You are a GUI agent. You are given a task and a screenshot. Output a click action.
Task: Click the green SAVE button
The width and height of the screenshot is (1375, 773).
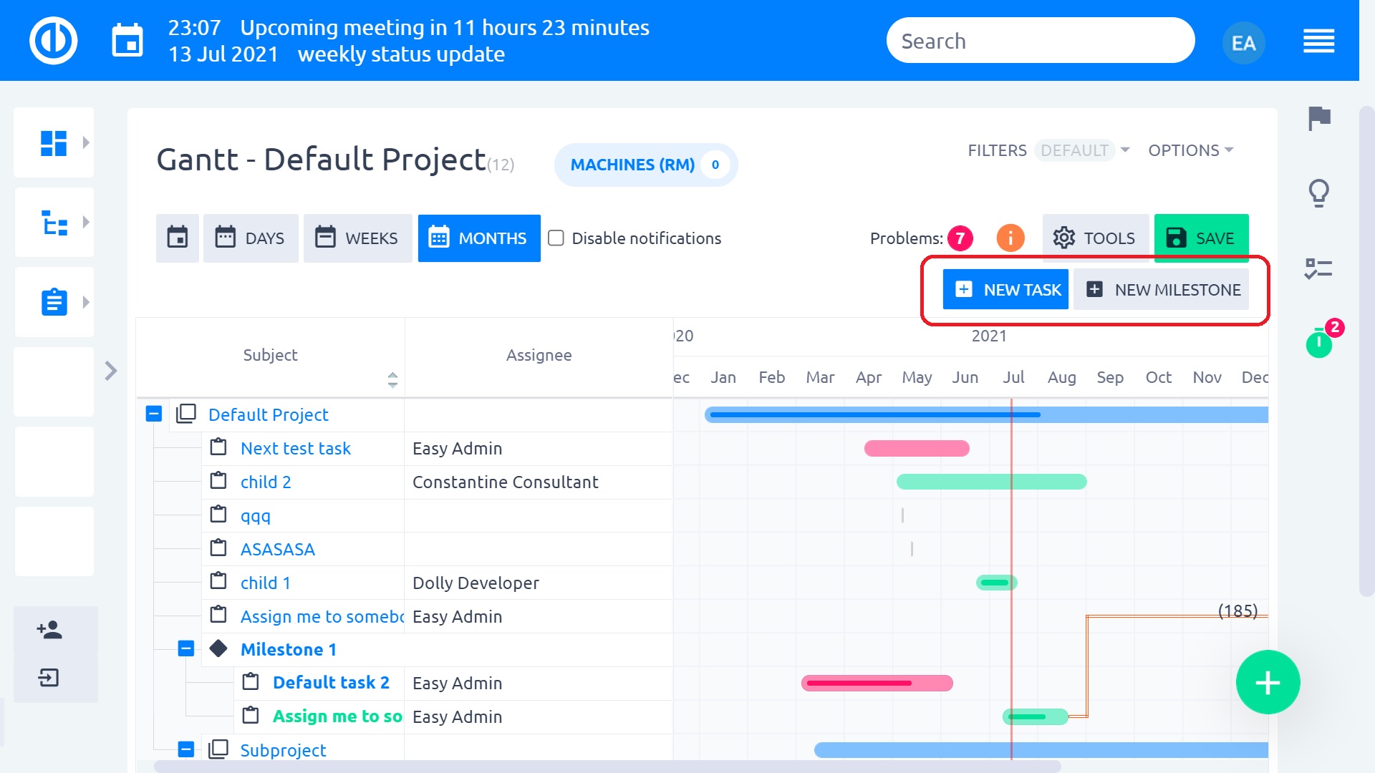coord(1200,238)
